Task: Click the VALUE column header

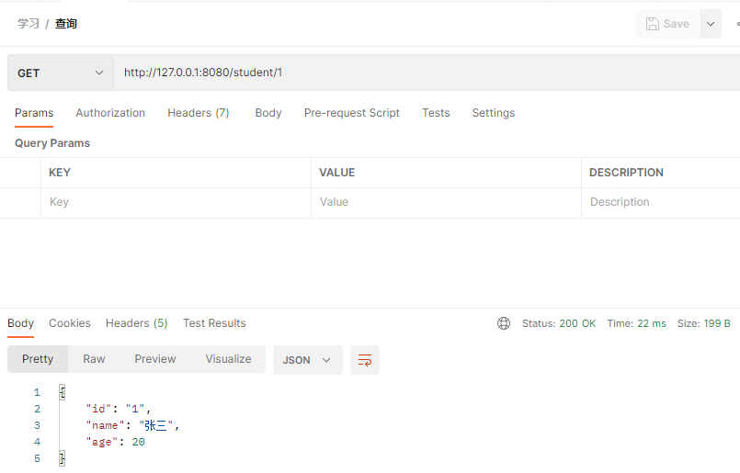Action: click(337, 173)
